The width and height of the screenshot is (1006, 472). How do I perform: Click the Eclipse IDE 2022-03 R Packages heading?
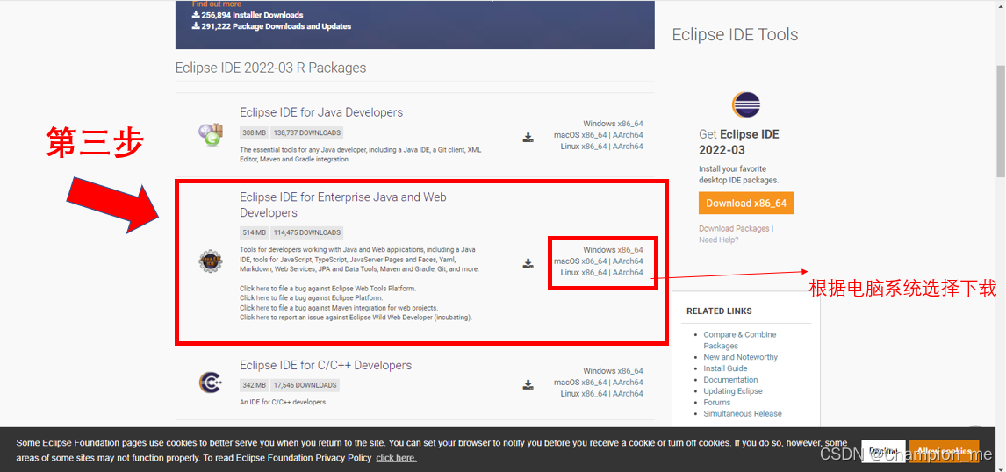(x=270, y=68)
